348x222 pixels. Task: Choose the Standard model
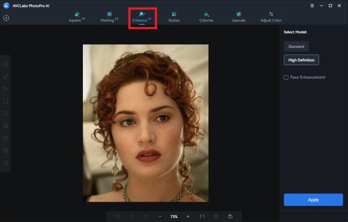click(296, 46)
